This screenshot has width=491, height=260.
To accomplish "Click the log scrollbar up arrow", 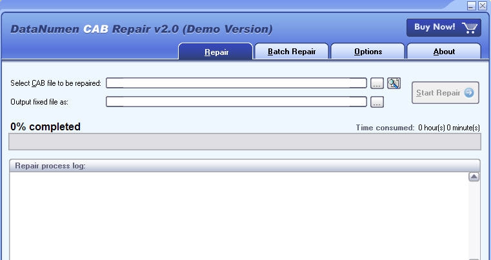I will point(474,177).
